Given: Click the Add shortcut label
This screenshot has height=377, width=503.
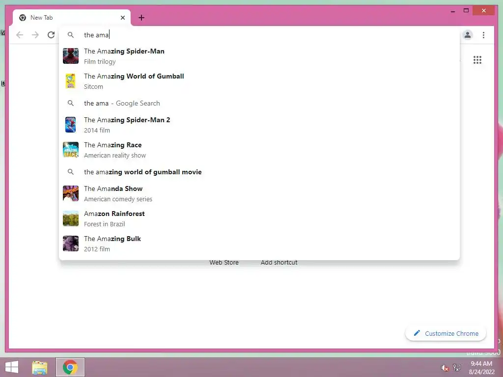Looking at the screenshot, I should [279, 263].
